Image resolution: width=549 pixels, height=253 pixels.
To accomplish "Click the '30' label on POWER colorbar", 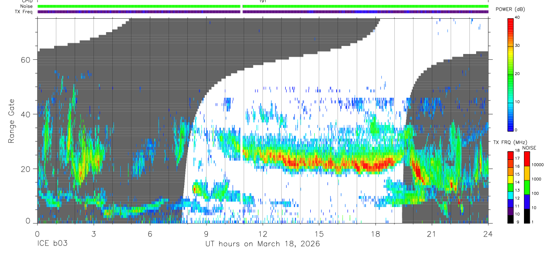I will pyautogui.click(x=516, y=46).
